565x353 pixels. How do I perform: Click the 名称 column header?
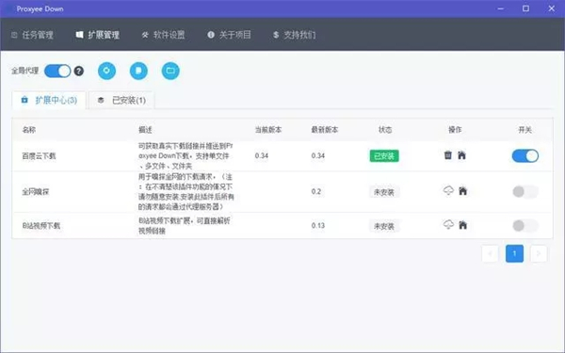pyautogui.click(x=29, y=130)
